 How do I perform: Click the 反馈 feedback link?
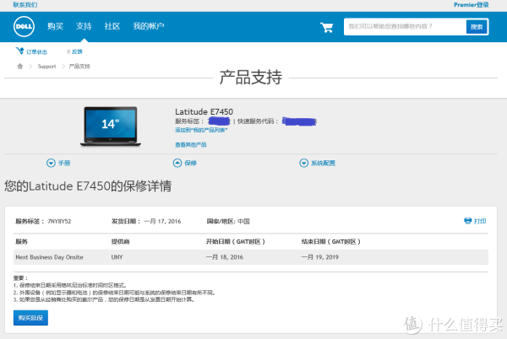[77, 51]
